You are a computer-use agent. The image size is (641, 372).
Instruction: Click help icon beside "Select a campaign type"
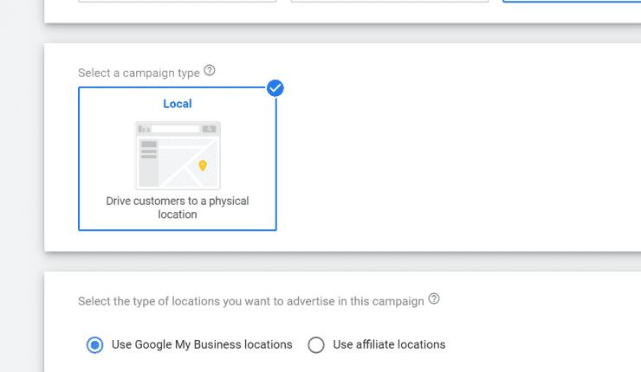click(x=209, y=72)
